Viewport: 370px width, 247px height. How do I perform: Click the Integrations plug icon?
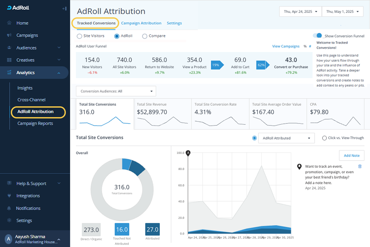9,196
